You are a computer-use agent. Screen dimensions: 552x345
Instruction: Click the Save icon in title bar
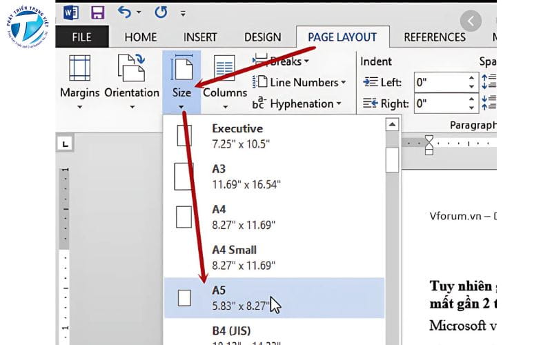point(97,12)
